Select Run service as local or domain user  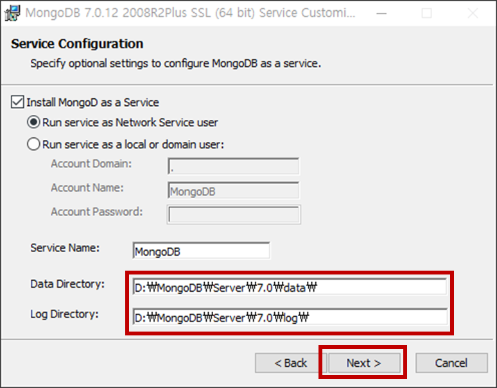tap(33, 144)
